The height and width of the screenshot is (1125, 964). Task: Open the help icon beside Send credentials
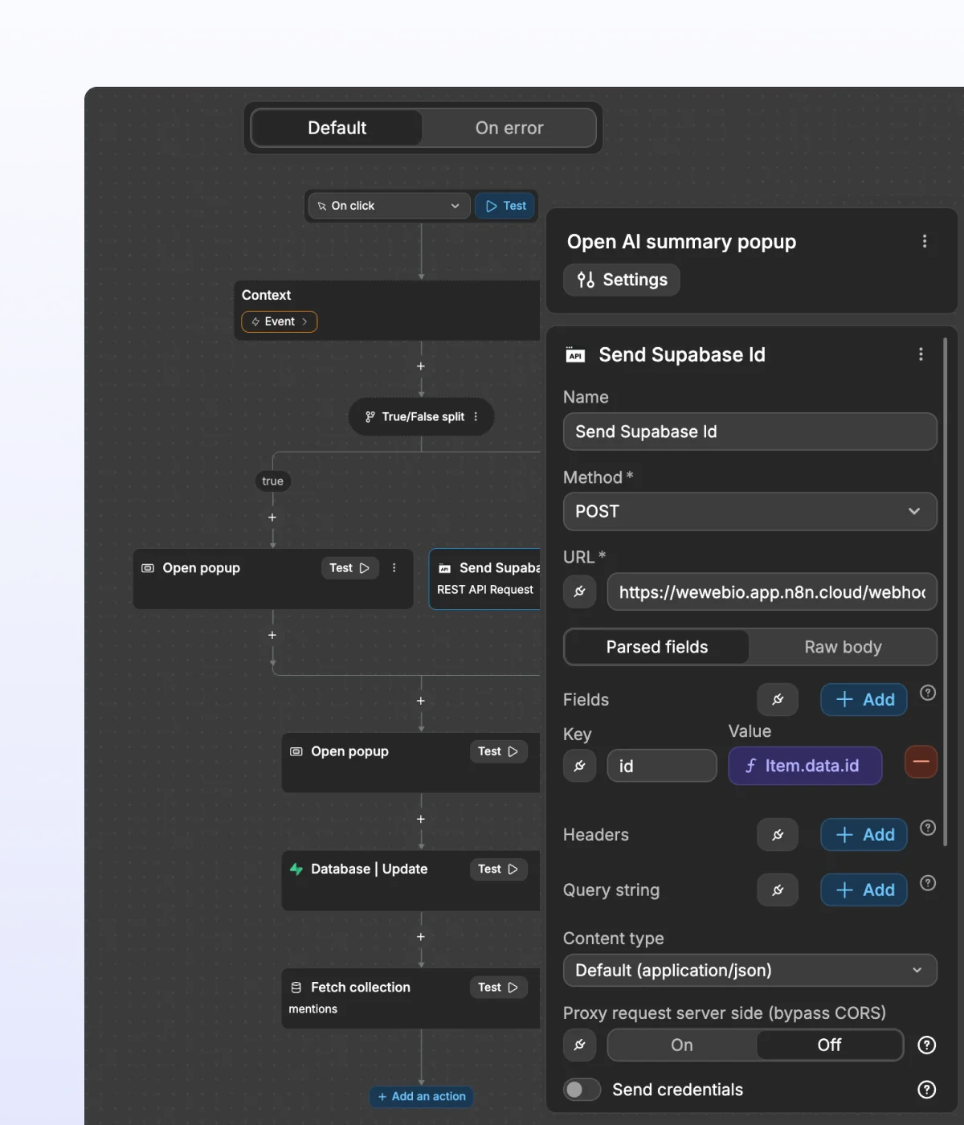point(927,1090)
